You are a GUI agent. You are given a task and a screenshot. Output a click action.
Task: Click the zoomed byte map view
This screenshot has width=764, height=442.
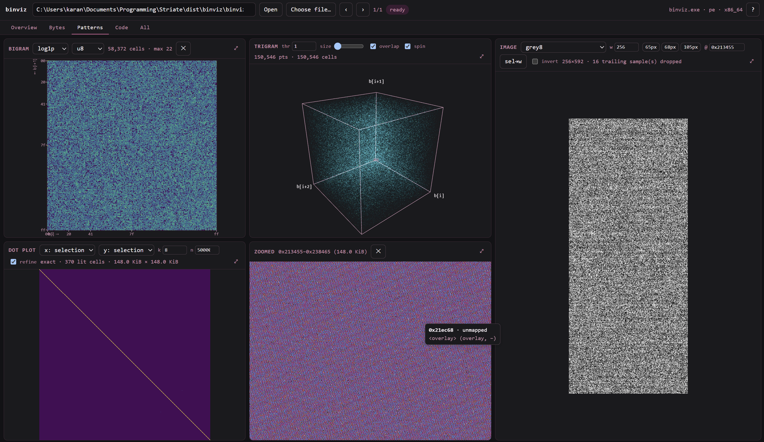[x=370, y=351]
